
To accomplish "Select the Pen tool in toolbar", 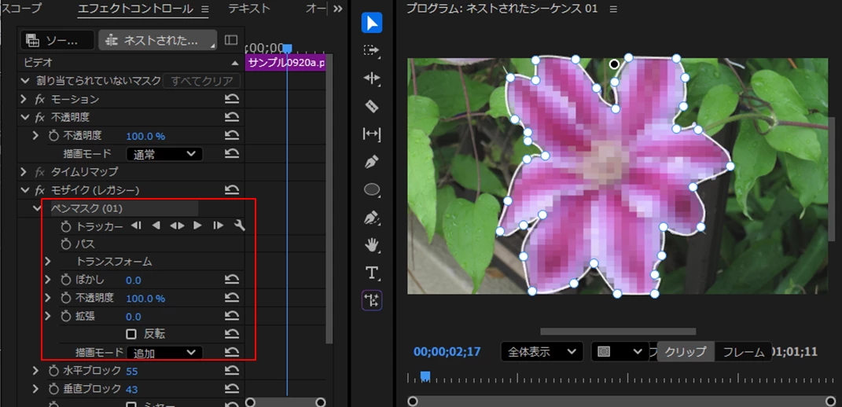I will point(372,162).
